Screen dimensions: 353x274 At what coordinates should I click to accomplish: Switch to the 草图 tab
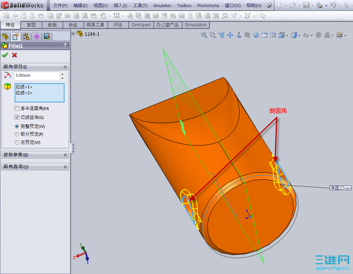click(31, 25)
